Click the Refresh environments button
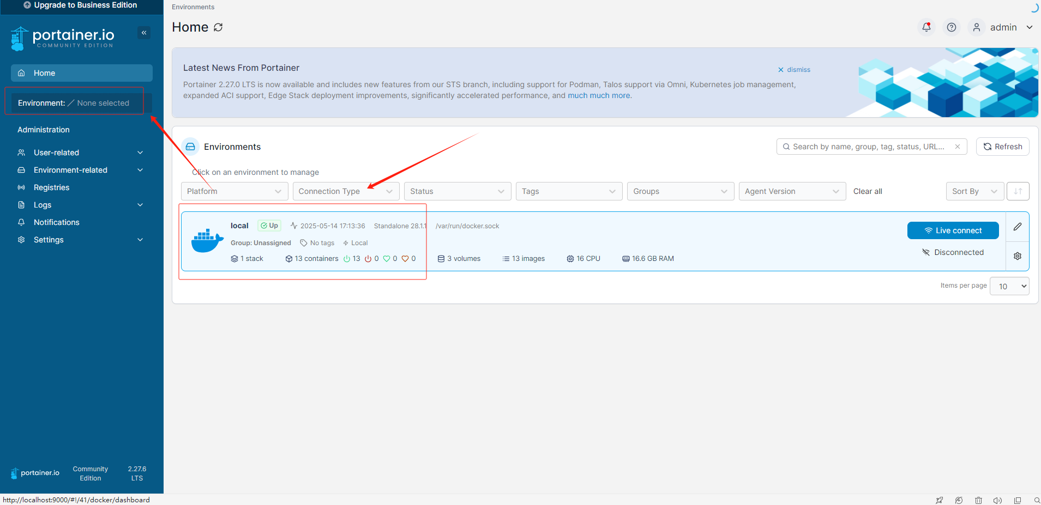The width and height of the screenshot is (1041, 505). [x=1003, y=147]
